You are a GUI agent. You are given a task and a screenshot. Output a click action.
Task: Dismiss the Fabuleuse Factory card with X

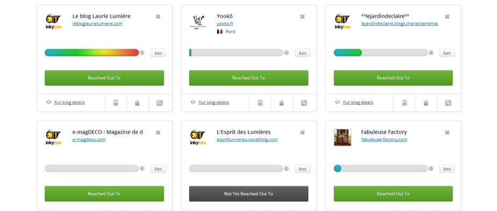point(447,132)
